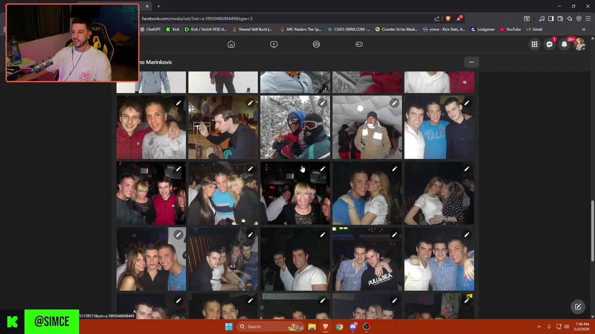
Task: Open the PULL&BEAR hoodie photo
Action: pyautogui.click(x=367, y=260)
